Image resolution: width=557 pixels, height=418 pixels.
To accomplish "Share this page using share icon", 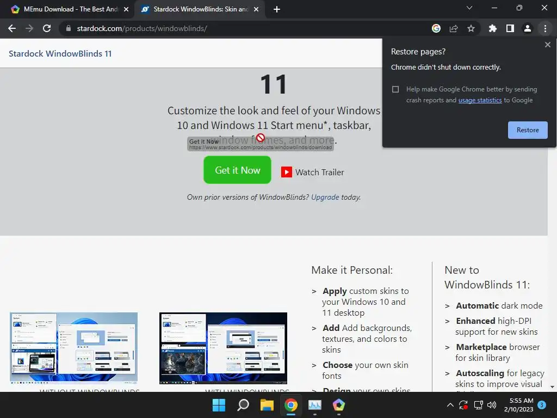I will [x=454, y=28].
